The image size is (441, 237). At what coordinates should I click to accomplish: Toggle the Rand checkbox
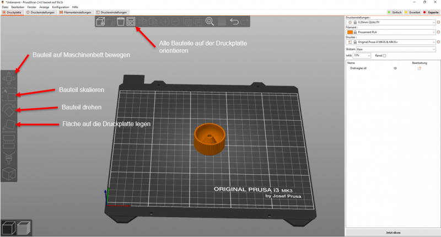coord(385,56)
